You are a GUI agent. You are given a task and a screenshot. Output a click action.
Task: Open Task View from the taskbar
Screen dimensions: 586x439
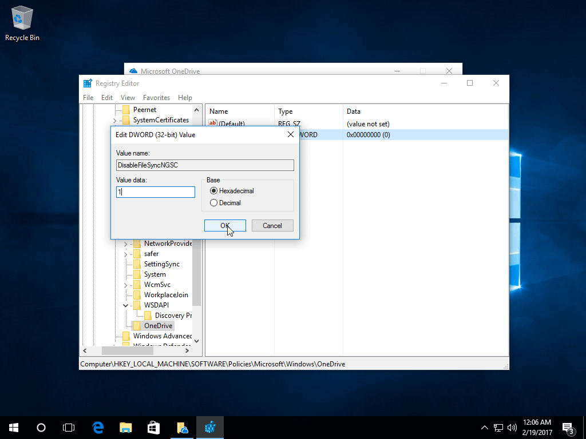[x=69, y=427]
